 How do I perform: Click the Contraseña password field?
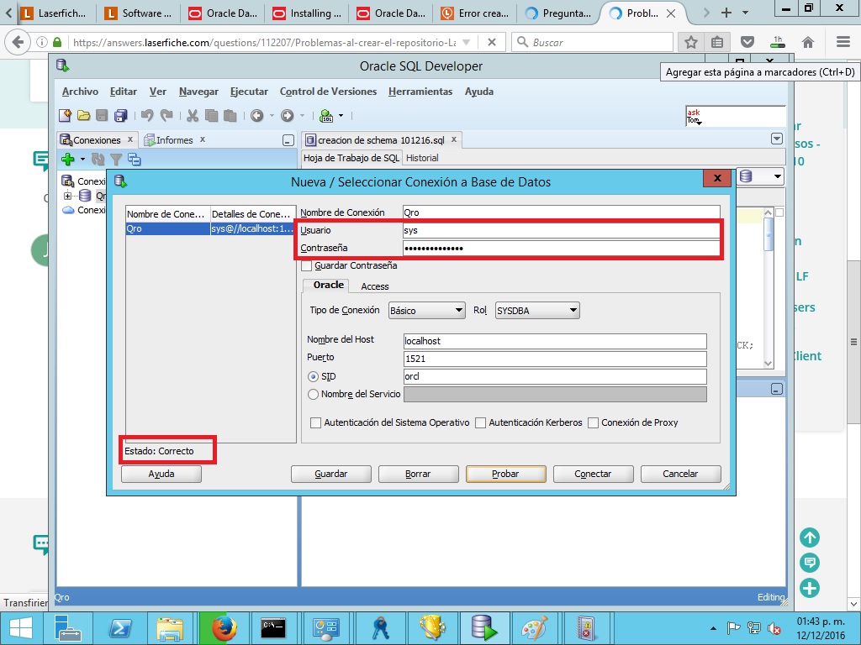tap(561, 248)
